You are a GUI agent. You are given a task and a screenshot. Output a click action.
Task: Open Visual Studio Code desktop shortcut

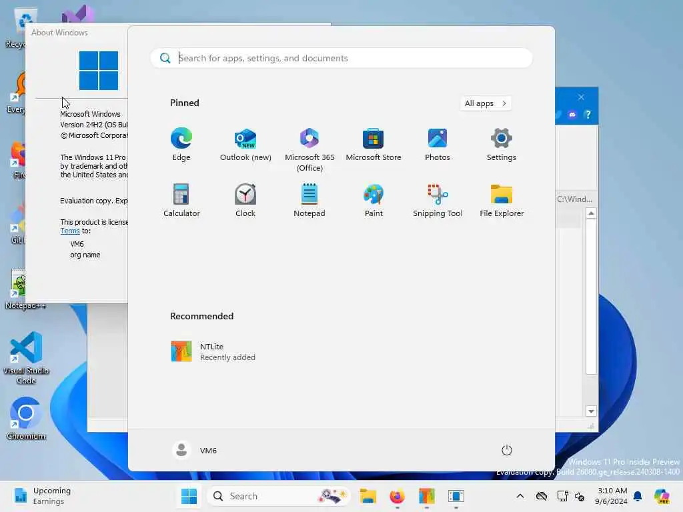click(26, 358)
